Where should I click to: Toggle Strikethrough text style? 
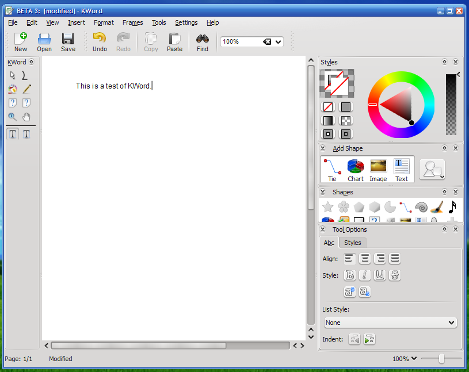[395, 275]
